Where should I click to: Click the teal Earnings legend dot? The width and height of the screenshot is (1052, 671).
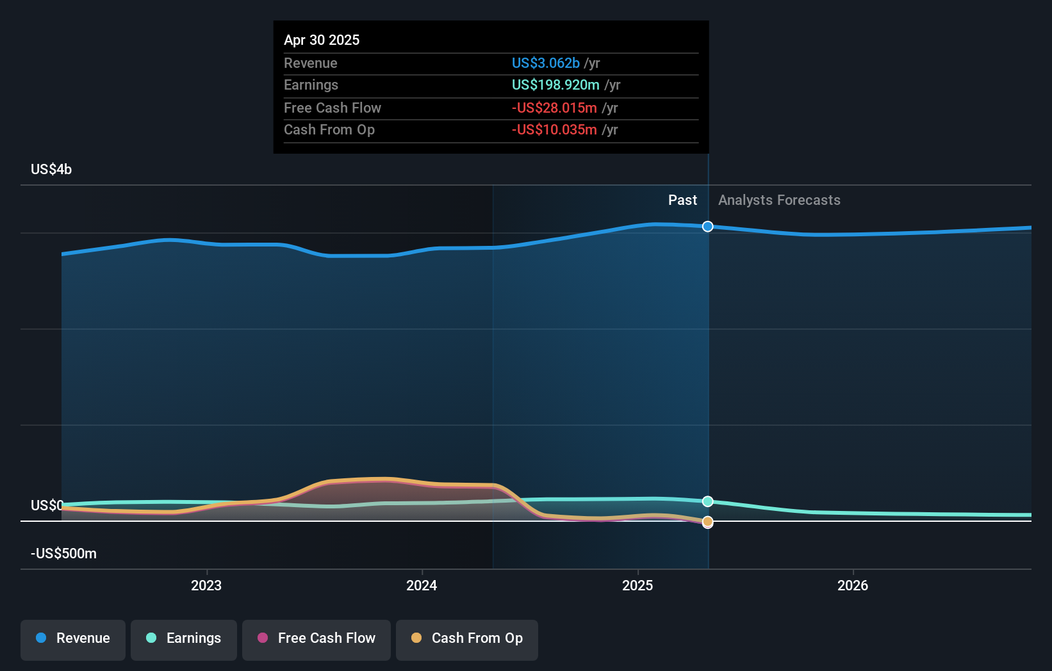point(151,638)
